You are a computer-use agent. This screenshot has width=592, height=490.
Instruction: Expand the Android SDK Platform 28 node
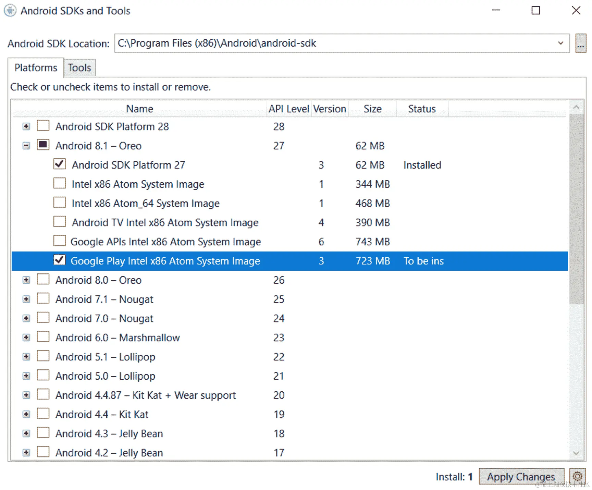tap(26, 126)
